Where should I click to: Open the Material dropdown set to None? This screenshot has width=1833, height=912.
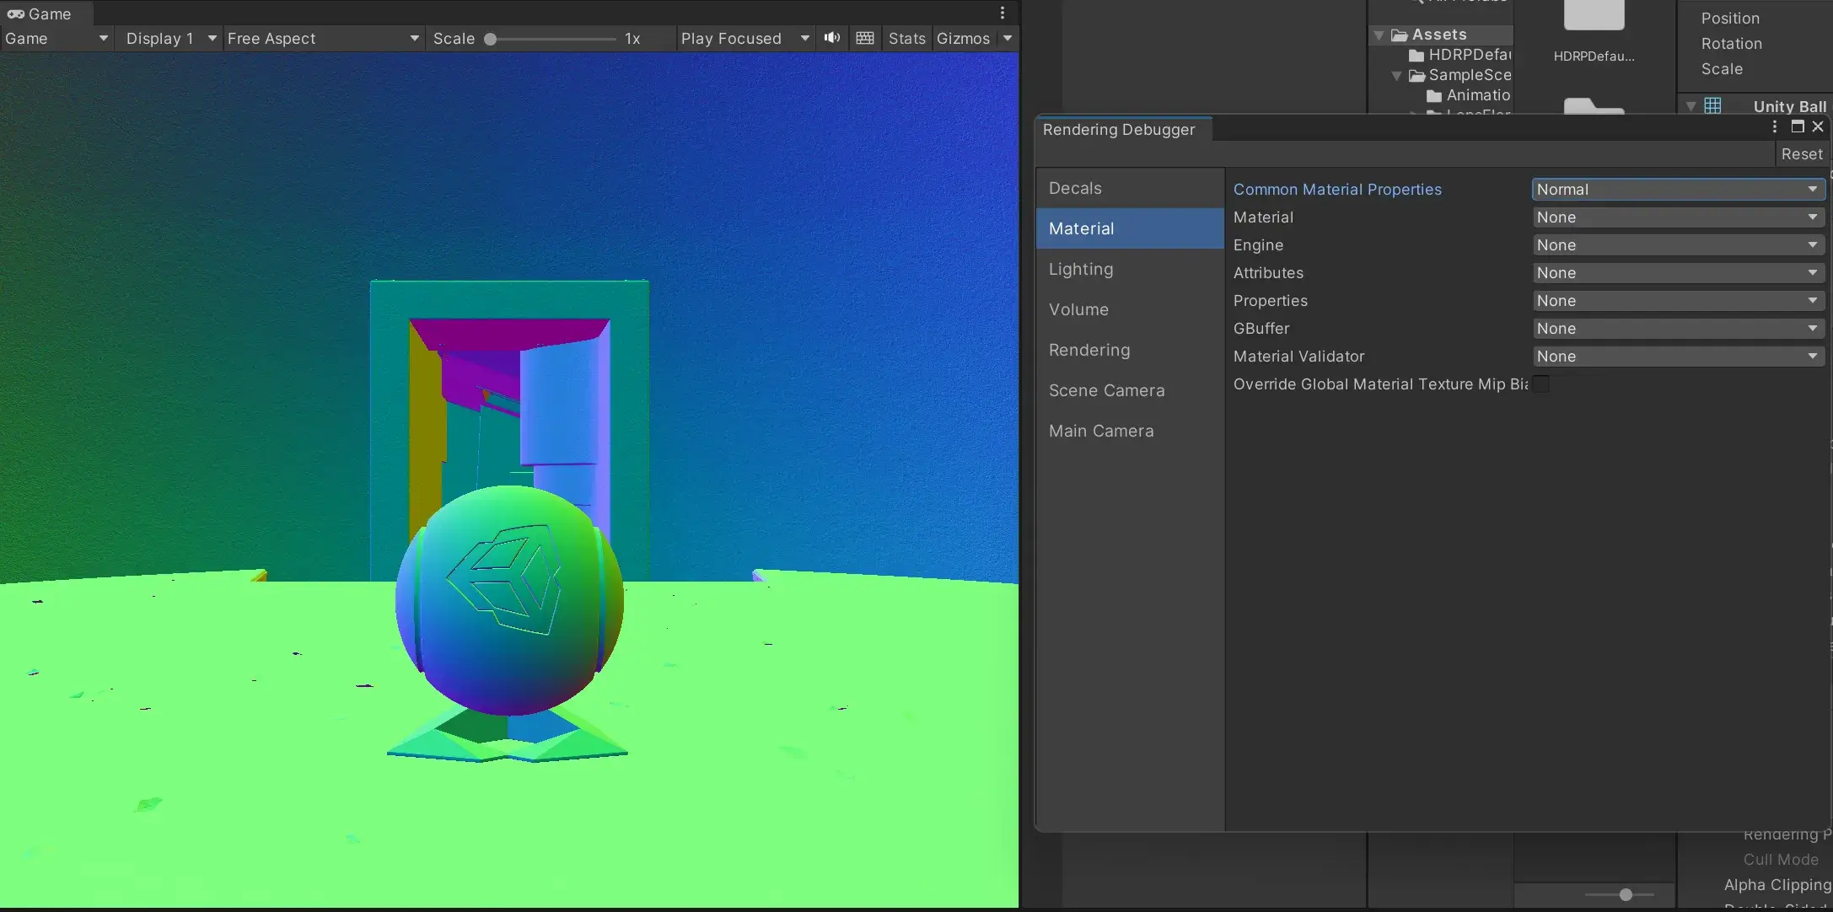pyautogui.click(x=1678, y=217)
